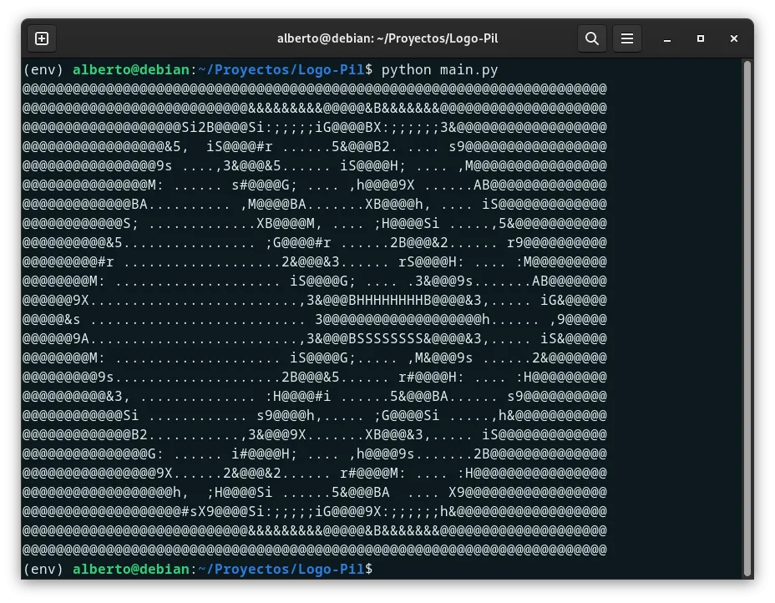Screen dimensions: 775x603
Task: Minimize the terminal window
Action: coord(666,38)
